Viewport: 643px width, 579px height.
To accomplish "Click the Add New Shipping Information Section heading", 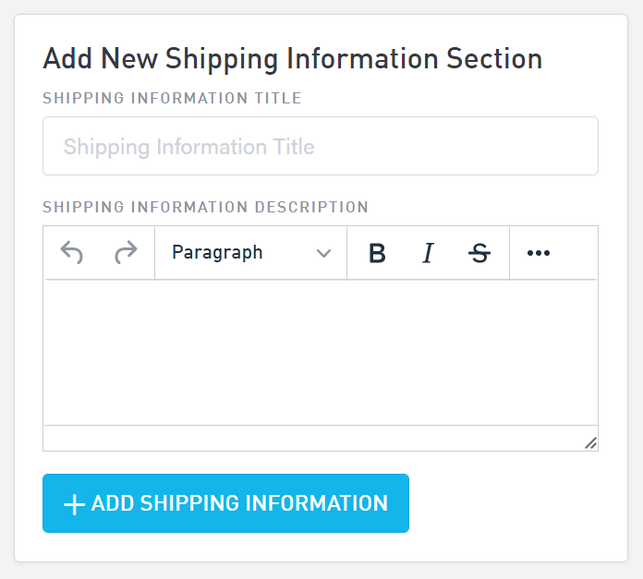I will [x=292, y=59].
